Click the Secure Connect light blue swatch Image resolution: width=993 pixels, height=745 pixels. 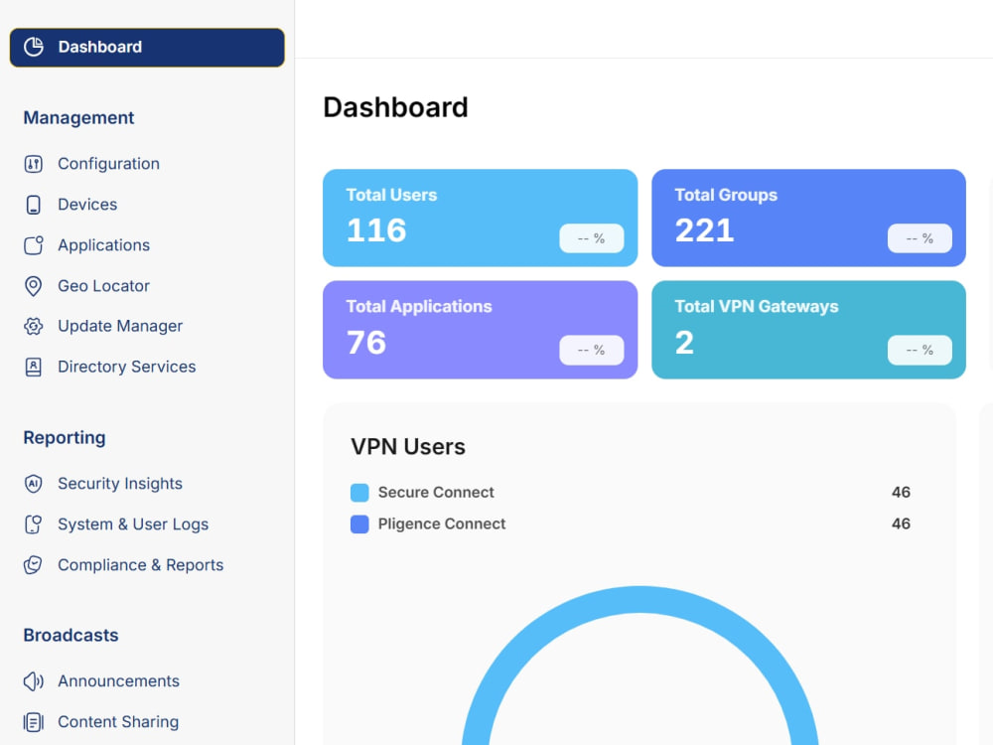[x=359, y=493]
